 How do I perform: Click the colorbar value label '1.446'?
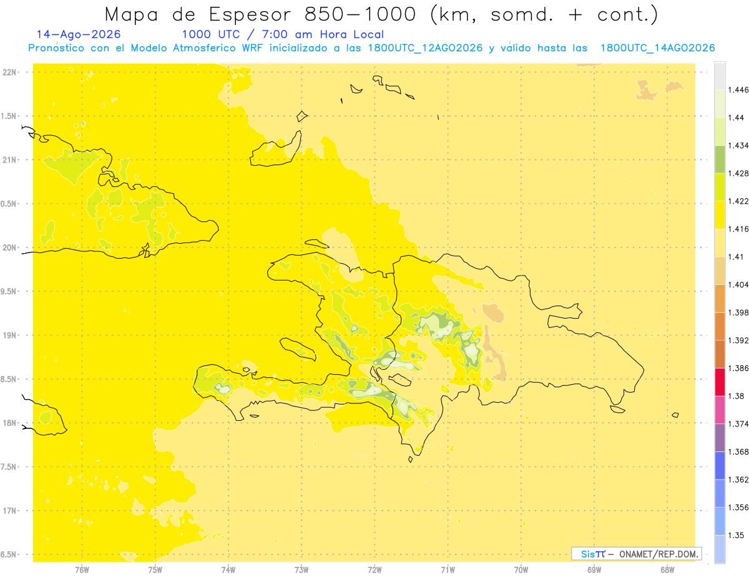pos(738,90)
